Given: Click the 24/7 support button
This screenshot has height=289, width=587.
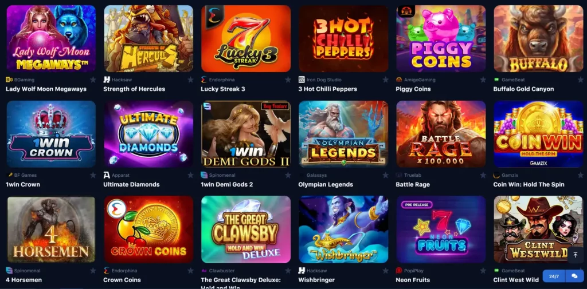Looking at the screenshot, I should click(554, 276).
